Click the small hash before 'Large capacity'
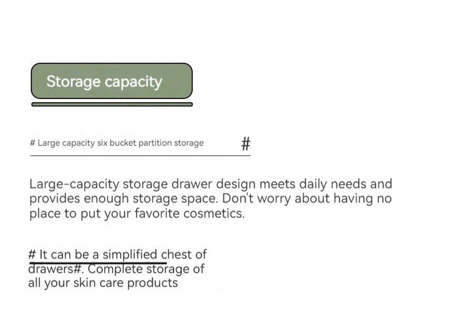Viewport: 471px width, 336px height. 32,143
